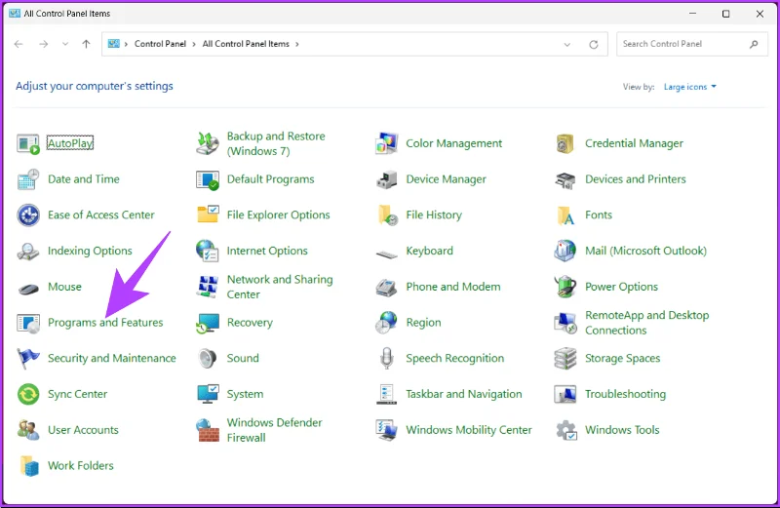Open the Windows Tools link text

coord(622,430)
